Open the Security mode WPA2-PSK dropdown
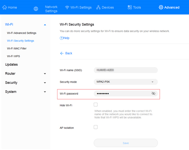Image resolution: width=189 pixels, height=150 pixels. [x=125, y=82]
